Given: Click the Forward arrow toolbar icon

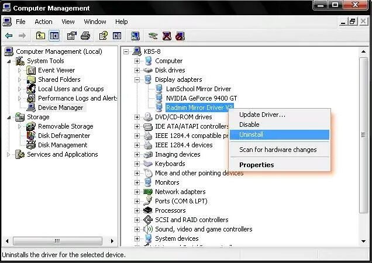Looking at the screenshot, I should point(22,36).
